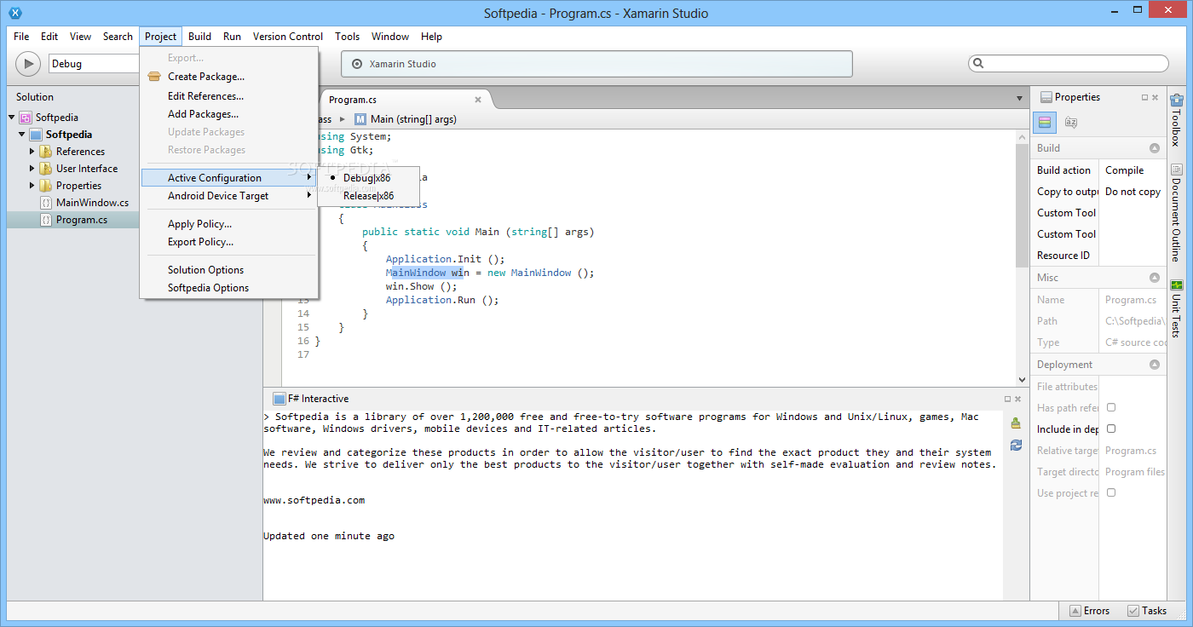Viewport: 1193px width, 627px height.
Task: Open the Unit Tests side panel icon
Action: point(1177,285)
